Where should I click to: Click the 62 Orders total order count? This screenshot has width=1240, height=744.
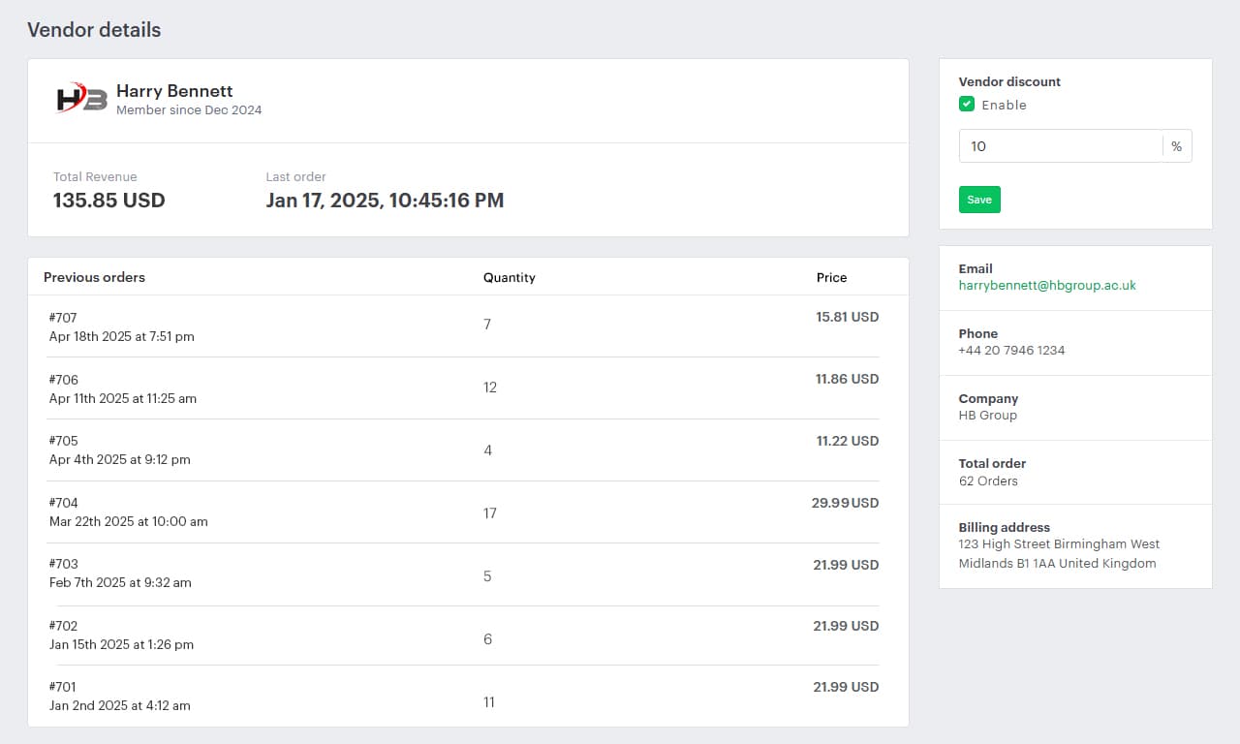click(x=986, y=480)
